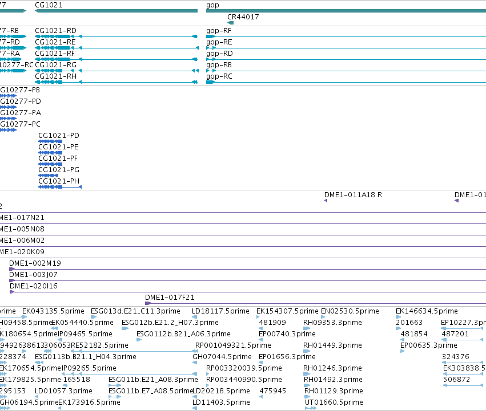Click the CG1021-PD protein glyph
The width and height of the screenshot is (486, 411).
(x=50, y=141)
